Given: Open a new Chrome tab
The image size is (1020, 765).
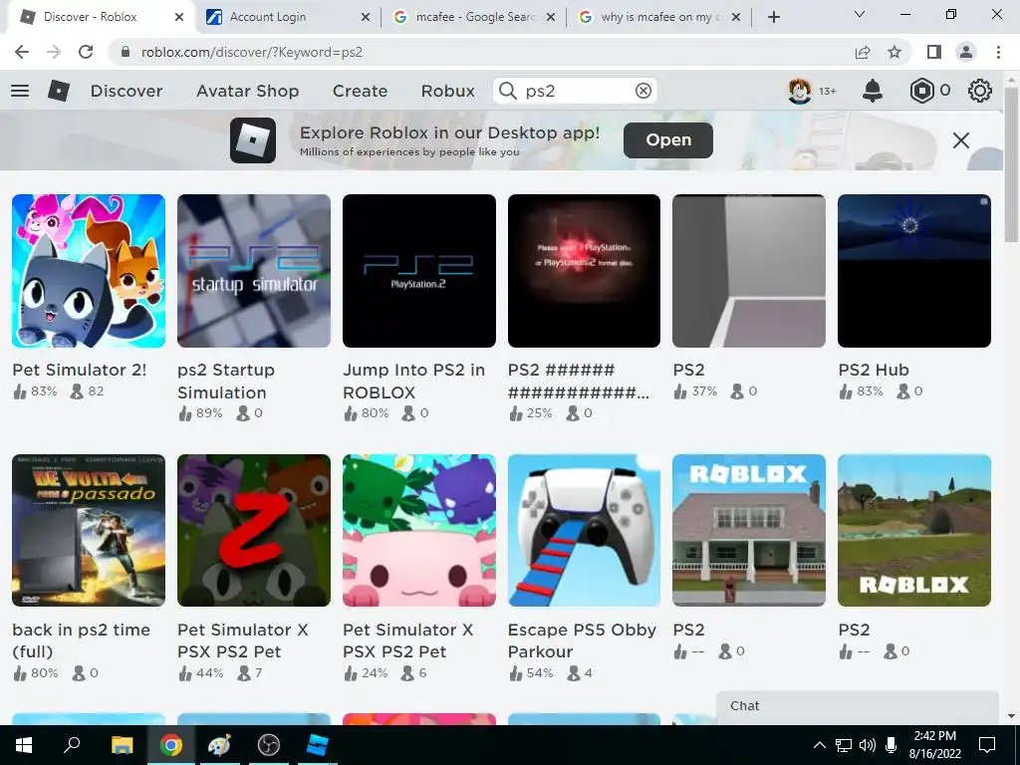Looking at the screenshot, I should pyautogui.click(x=773, y=17).
